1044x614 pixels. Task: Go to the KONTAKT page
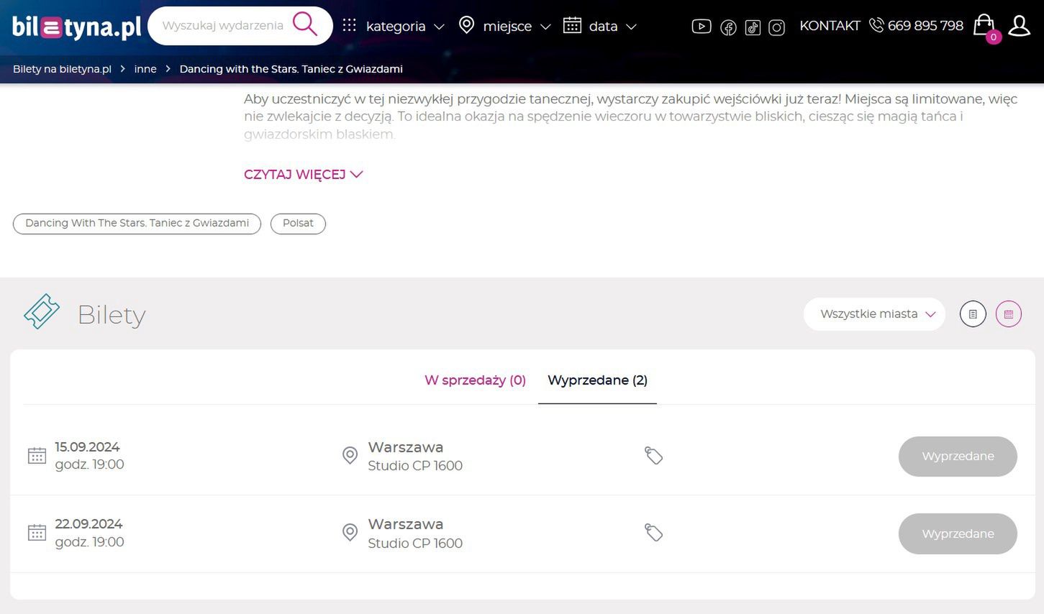[830, 26]
